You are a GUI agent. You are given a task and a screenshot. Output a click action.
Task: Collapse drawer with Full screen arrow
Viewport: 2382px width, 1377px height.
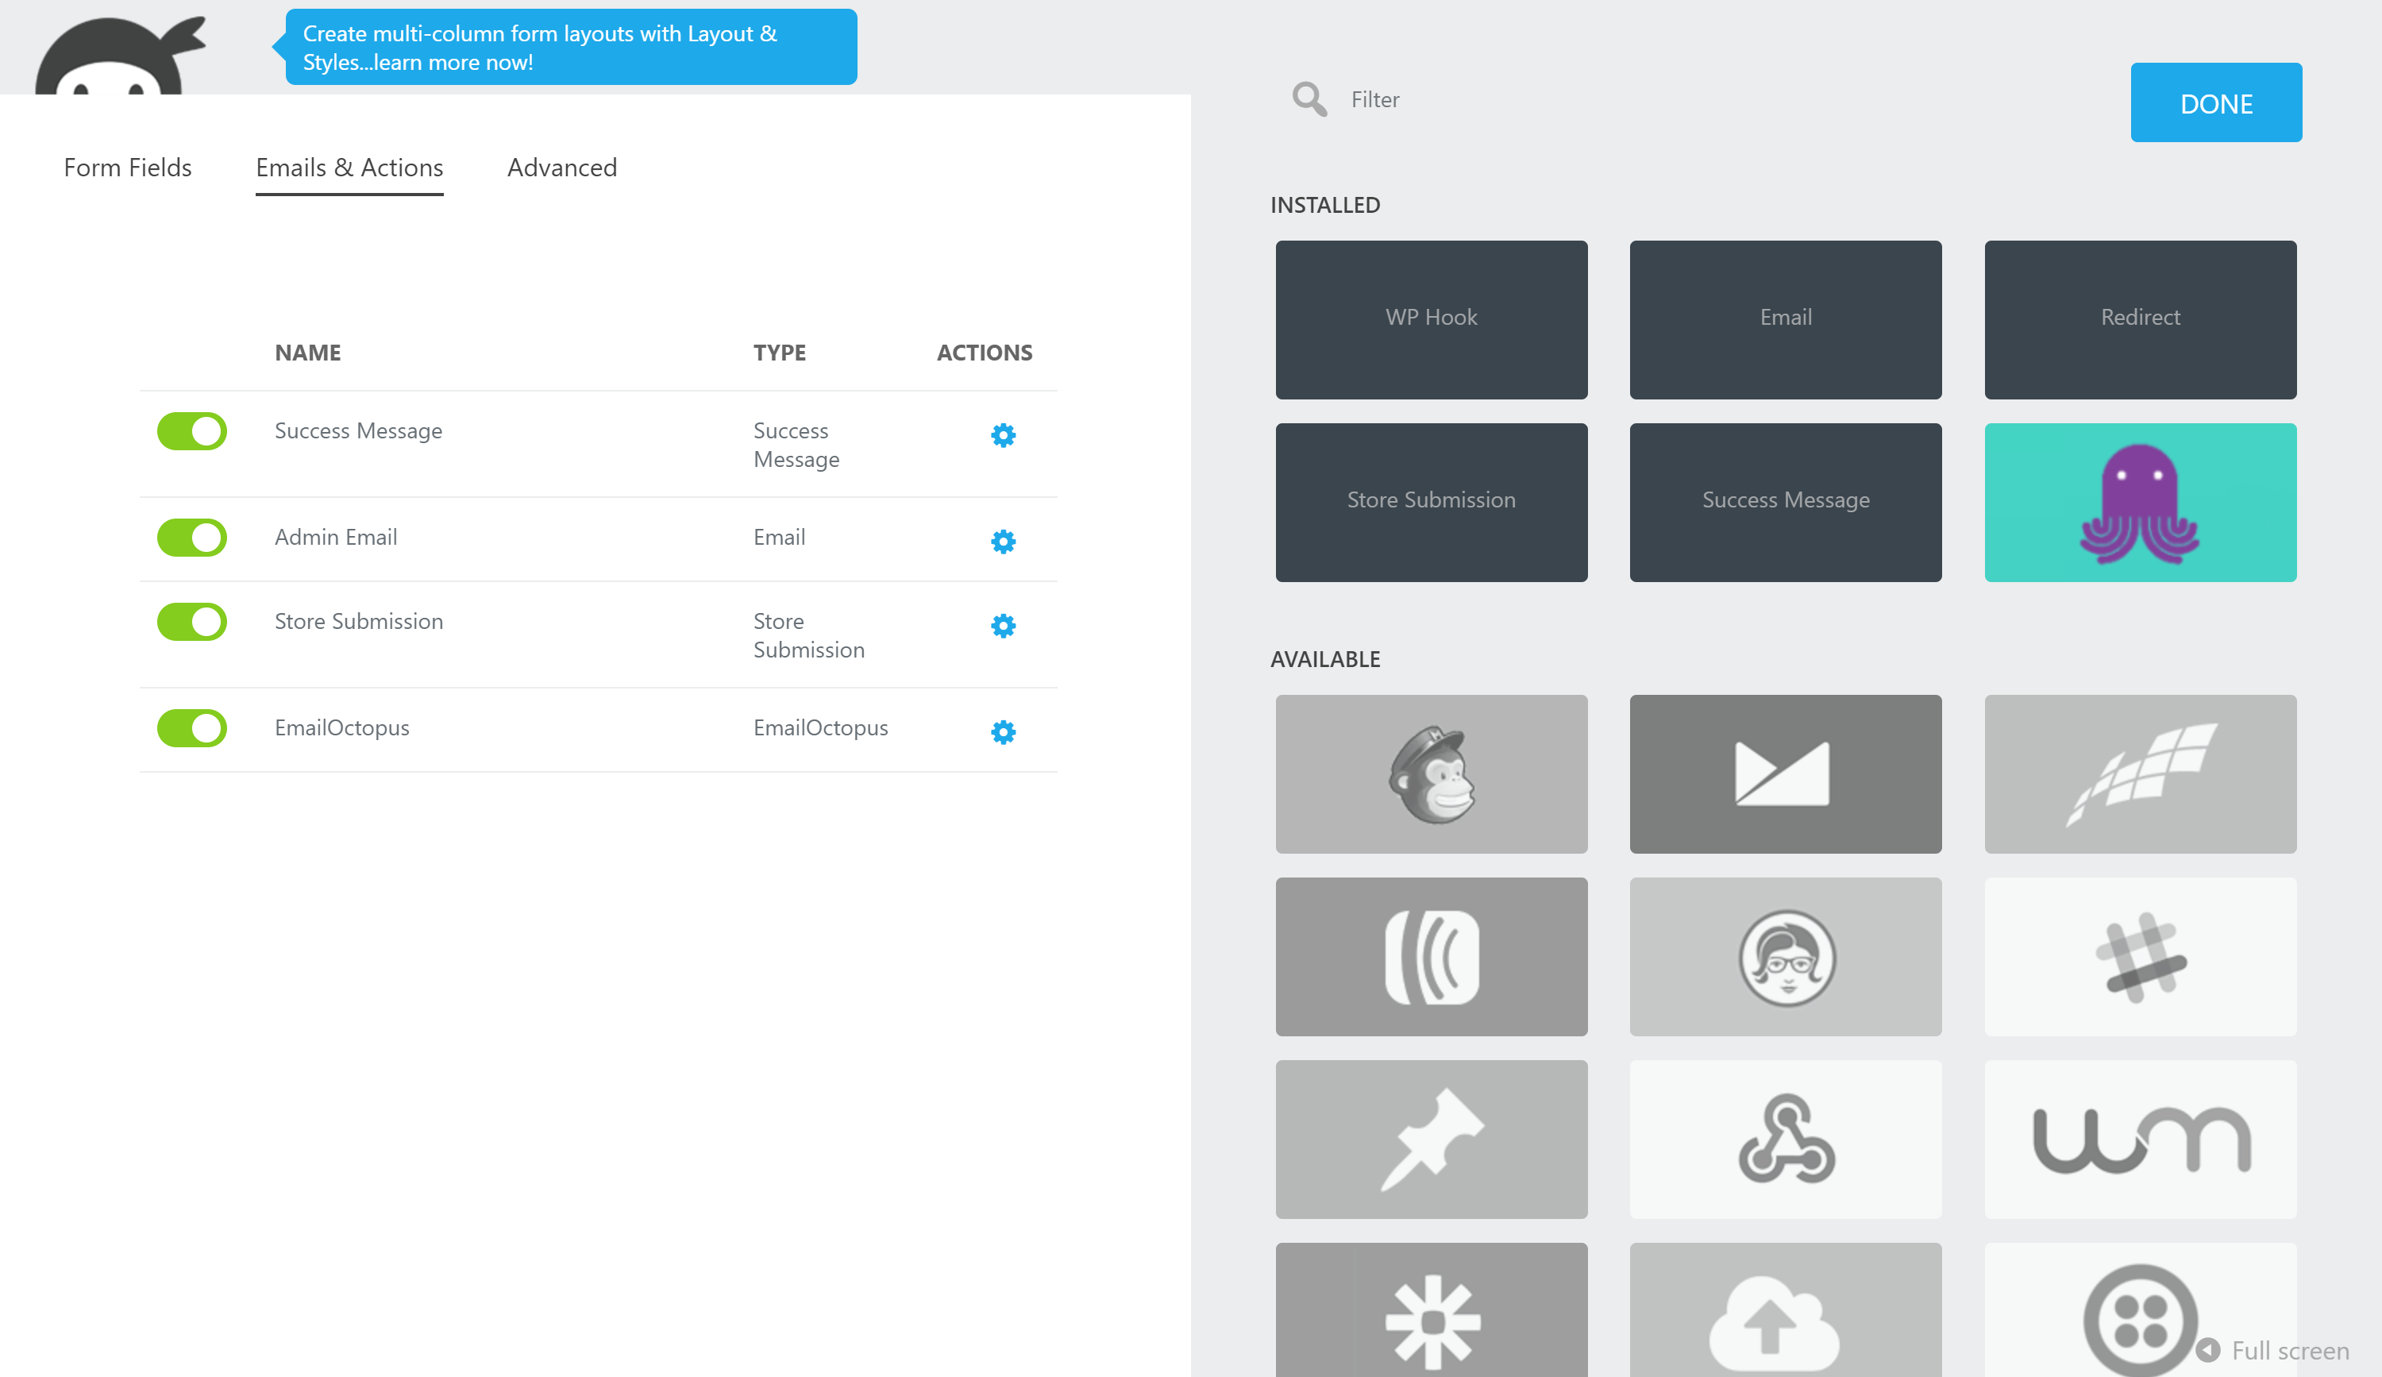click(2208, 1349)
